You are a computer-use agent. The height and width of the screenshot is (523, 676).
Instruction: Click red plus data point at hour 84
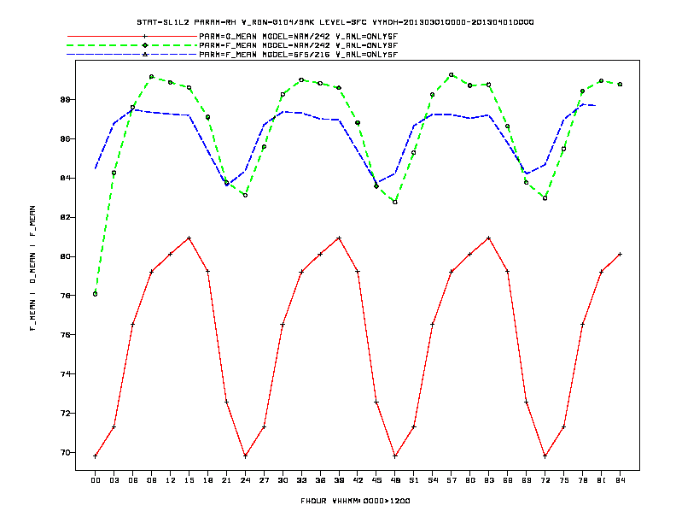620,255
